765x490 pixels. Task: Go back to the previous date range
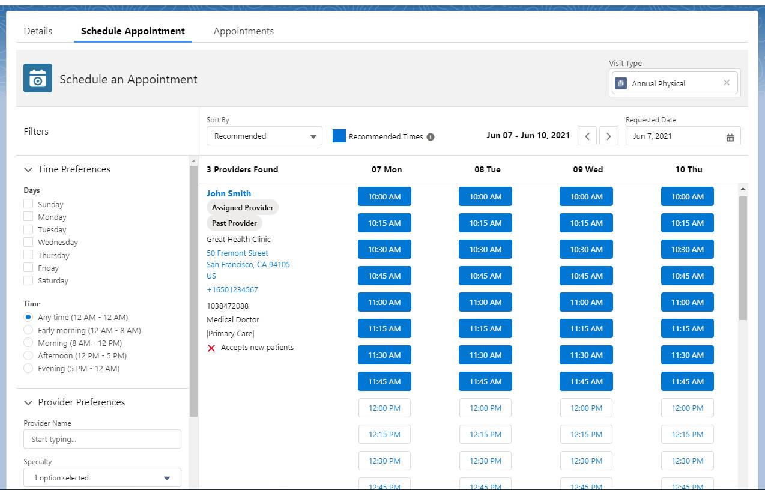(x=587, y=136)
